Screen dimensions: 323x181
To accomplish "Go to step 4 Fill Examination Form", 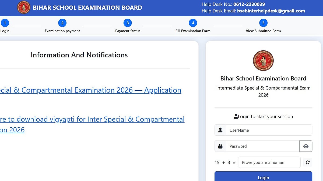I will pos(193,23).
